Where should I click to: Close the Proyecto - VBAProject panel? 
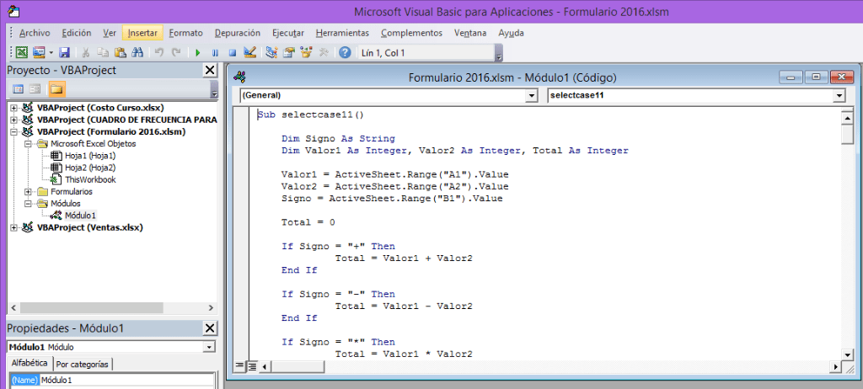pyautogui.click(x=210, y=71)
